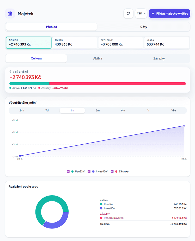Select the Klára owner card

[x=167, y=43]
